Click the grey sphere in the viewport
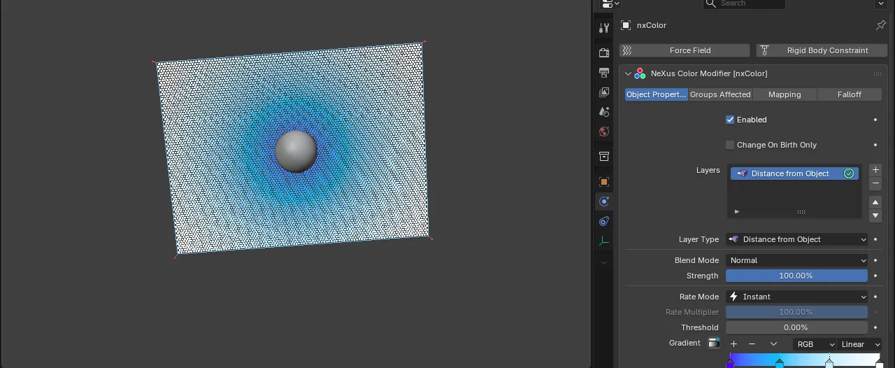Image resolution: width=895 pixels, height=368 pixels. [x=296, y=151]
